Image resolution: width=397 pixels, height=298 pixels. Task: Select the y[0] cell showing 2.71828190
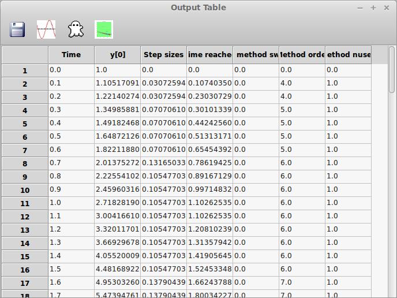(x=117, y=203)
